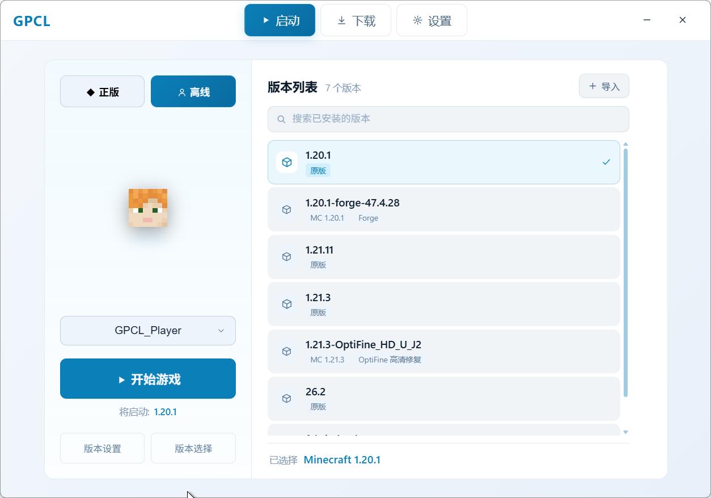711x498 pixels.
Task: Click the checkmark on the selected 1.20.1 entry
Action: point(606,162)
